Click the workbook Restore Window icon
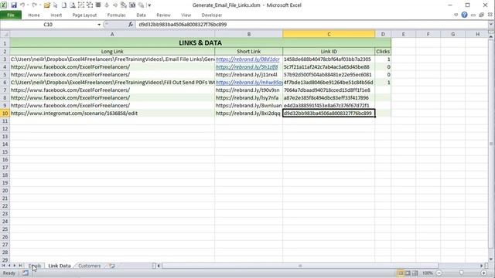The image size is (495, 278). (481, 15)
